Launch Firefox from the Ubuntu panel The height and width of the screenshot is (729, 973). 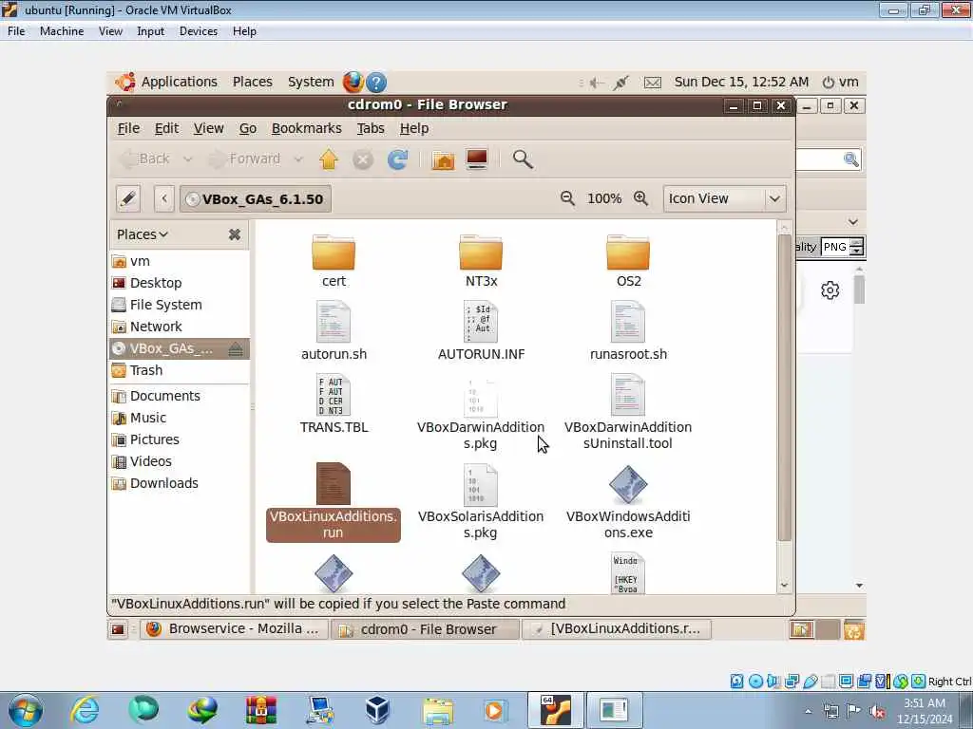pyautogui.click(x=353, y=82)
